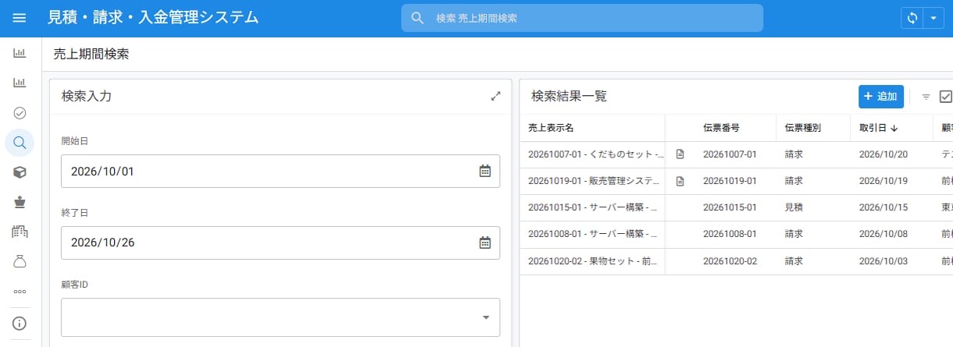Open the box (products) sidebar icon

[x=20, y=172]
